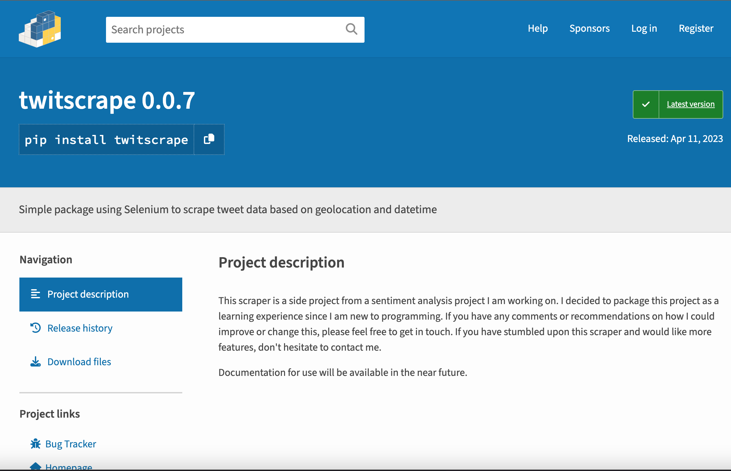Click the 'Navigation' sidebar heading

coord(46,259)
